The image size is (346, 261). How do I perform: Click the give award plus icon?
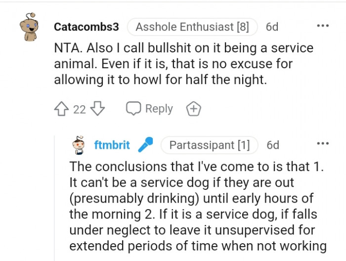193,109
